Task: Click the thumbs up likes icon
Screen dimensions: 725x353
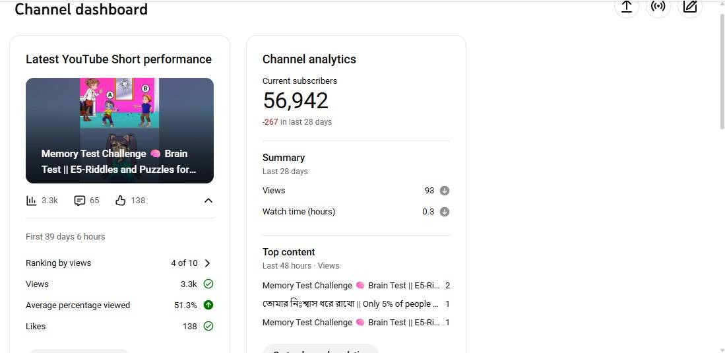Action: [x=120, y=201]
